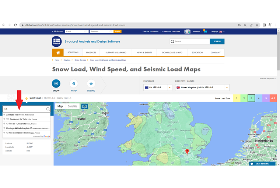Select the Seismic load icon
The height and width of the screenshot is (188, 280).
click(x=91, y=84)
